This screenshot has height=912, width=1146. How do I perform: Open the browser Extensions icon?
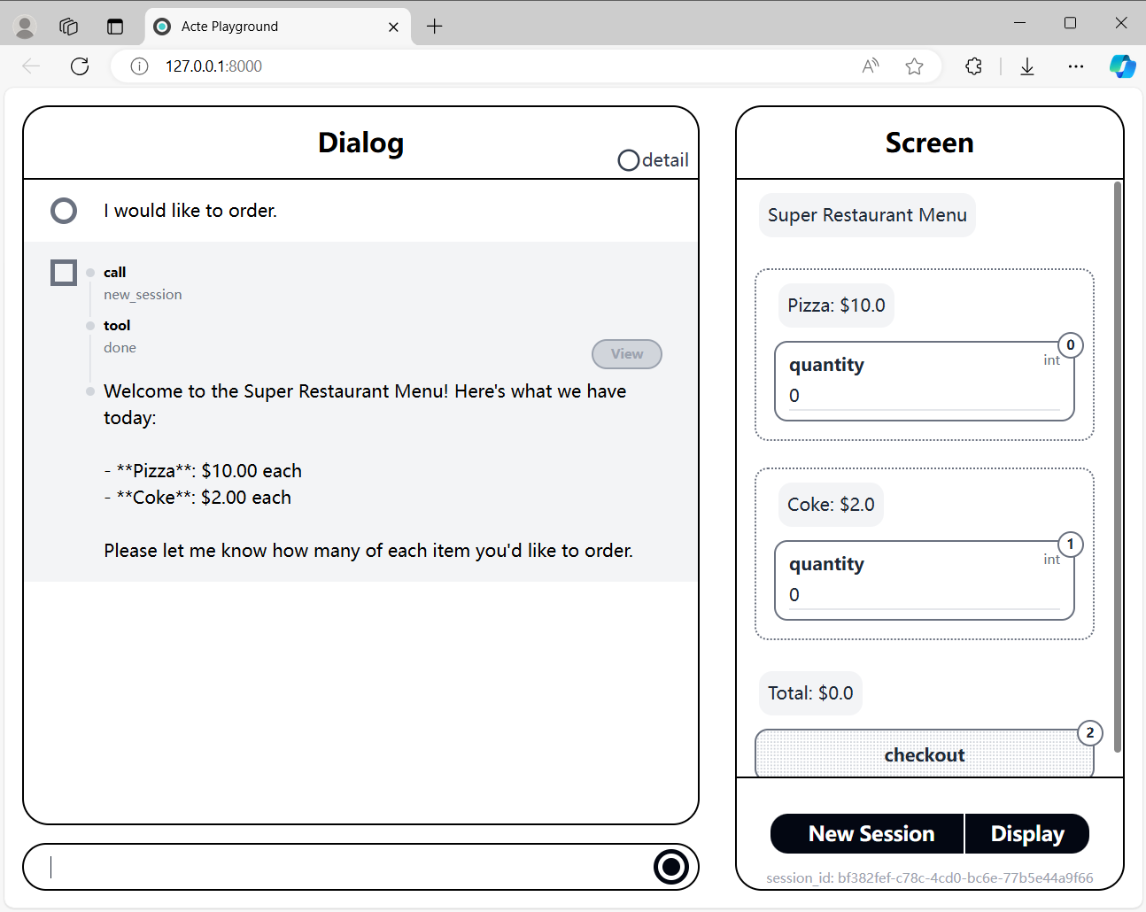(x=973, y=66)
